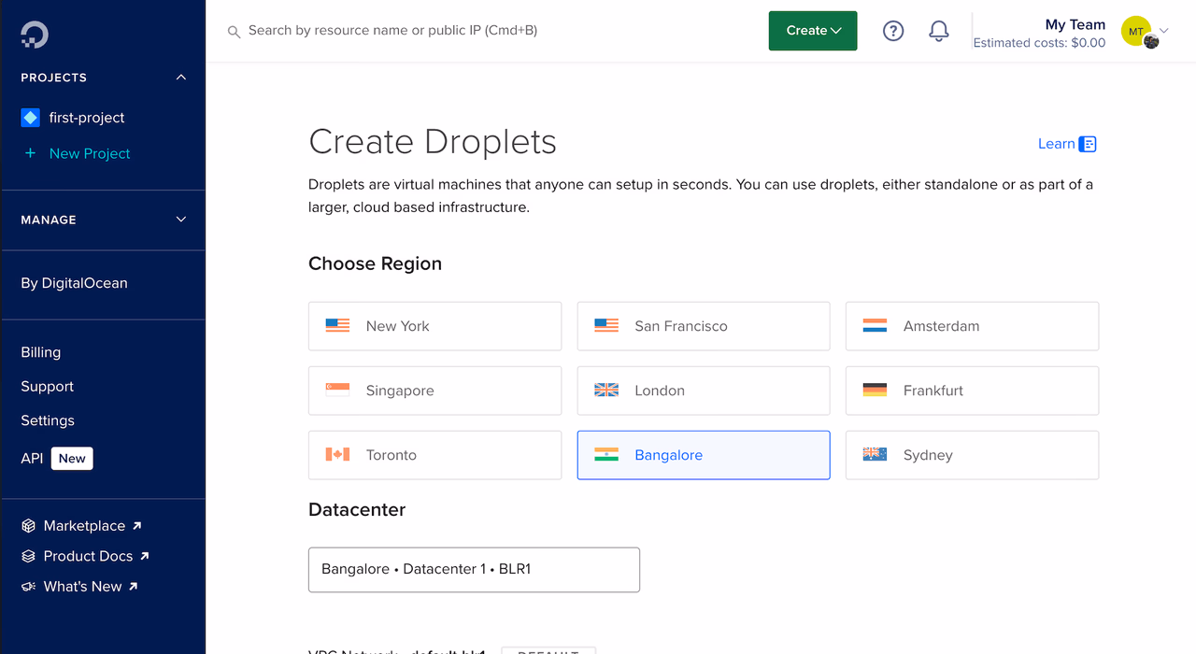Click the UK flag on London
Screen dimensions: 1196x654
[x=606, y=391]
